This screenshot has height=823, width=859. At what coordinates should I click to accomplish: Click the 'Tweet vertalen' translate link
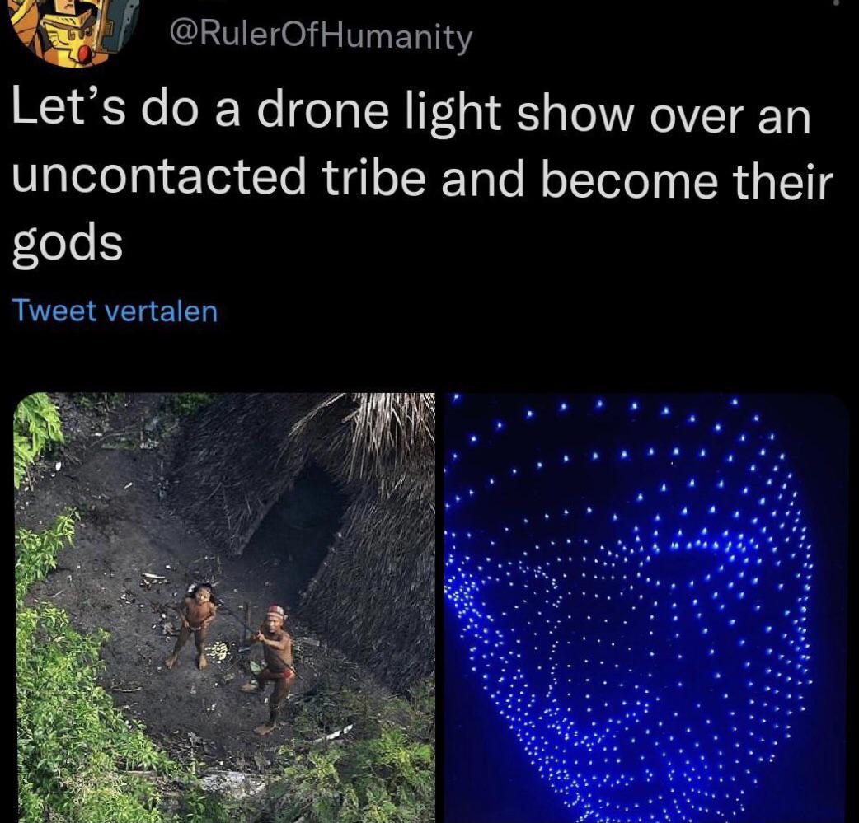(x=115, y=311)
